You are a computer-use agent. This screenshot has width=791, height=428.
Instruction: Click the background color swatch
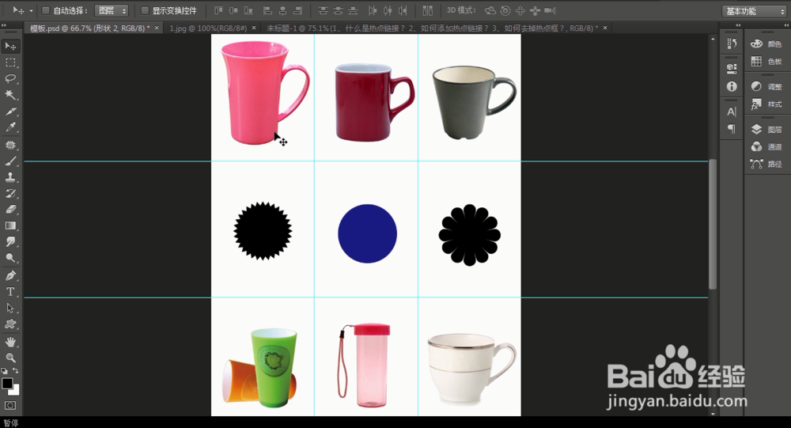pos(16,391)
